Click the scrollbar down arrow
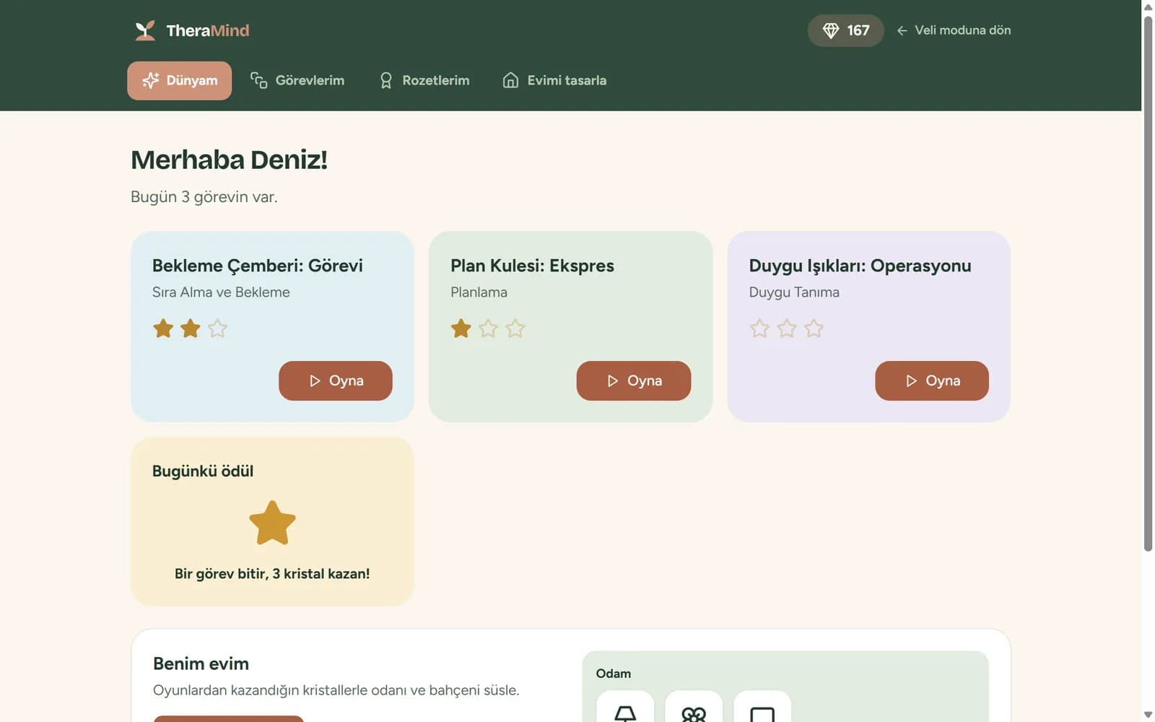The height and width of the screenshot is (722, 1155). [1148, 715]
